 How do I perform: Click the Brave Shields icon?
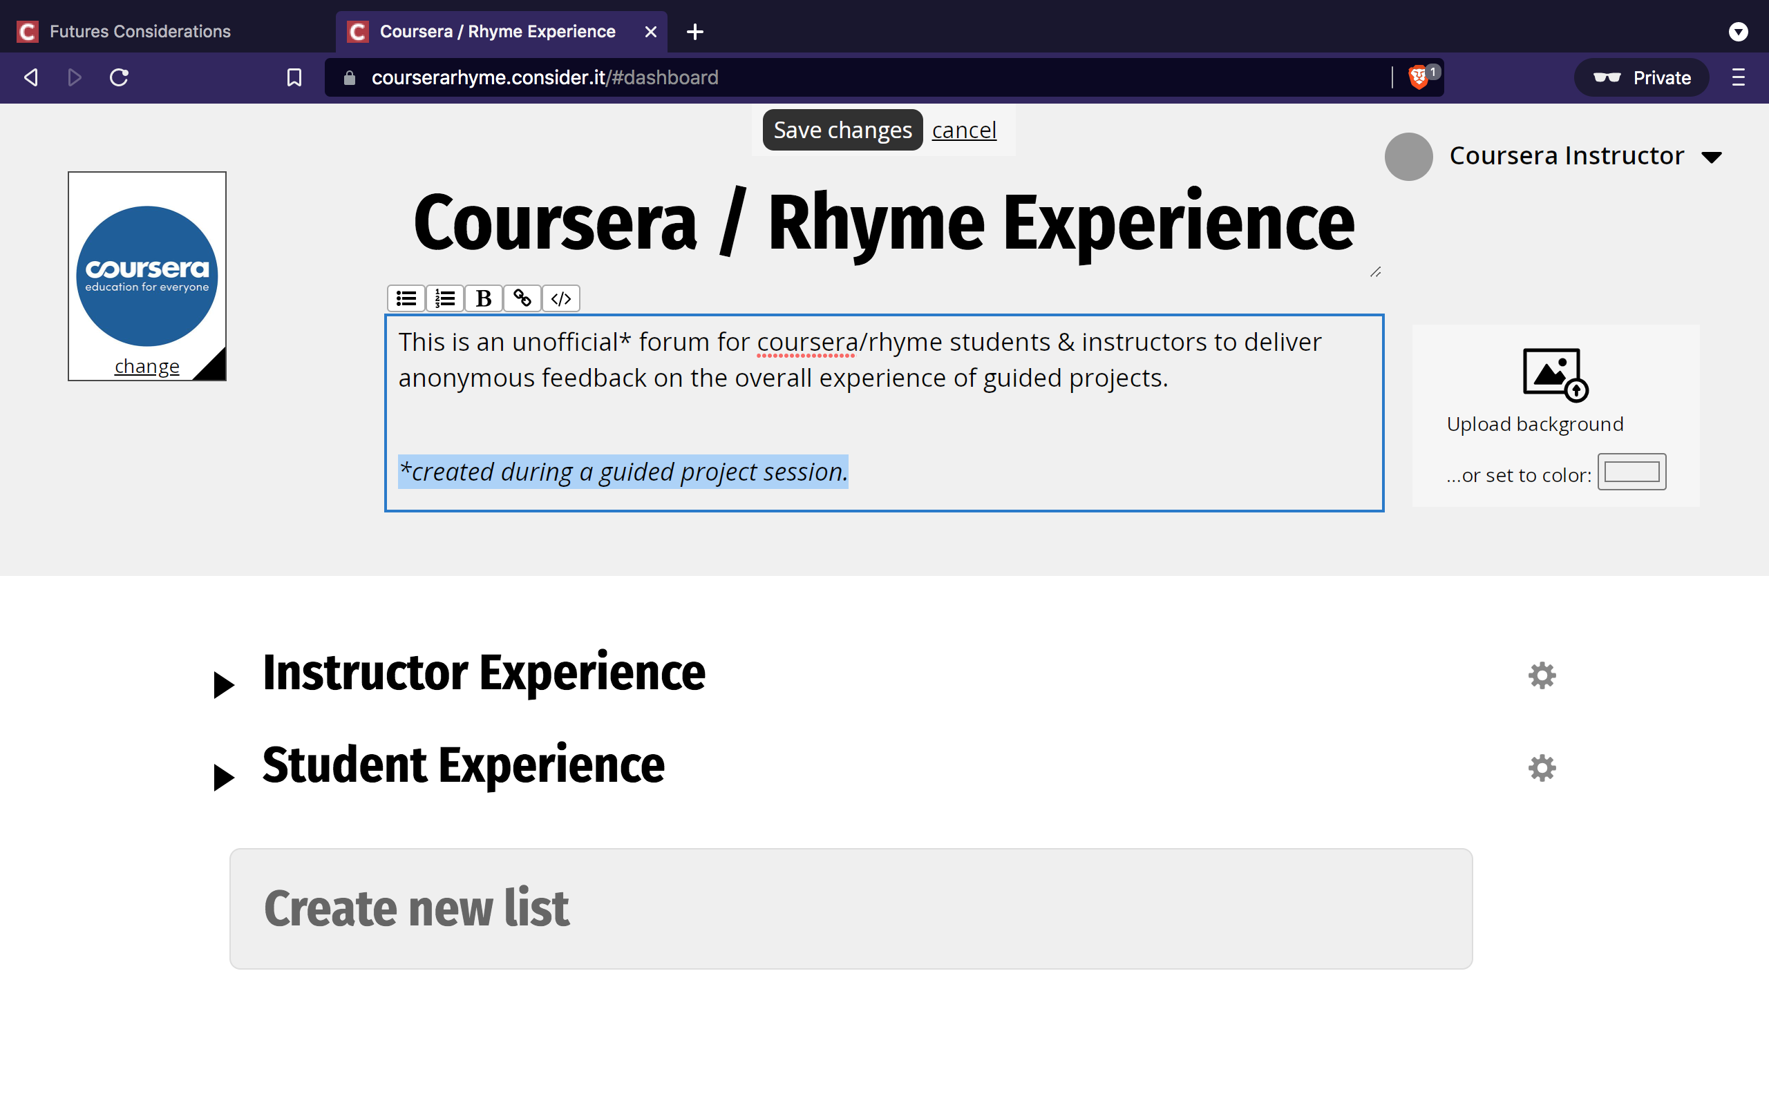pos(1418,77)
